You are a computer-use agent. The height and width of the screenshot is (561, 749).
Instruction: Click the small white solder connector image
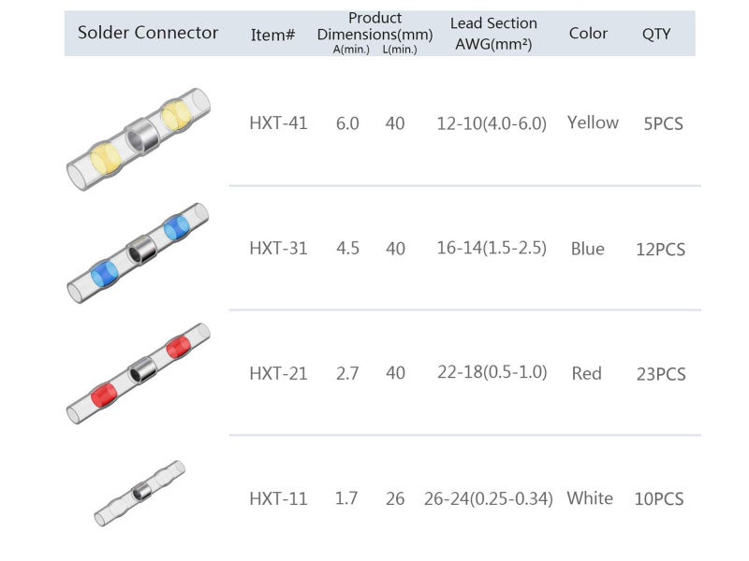pos(139,493)
